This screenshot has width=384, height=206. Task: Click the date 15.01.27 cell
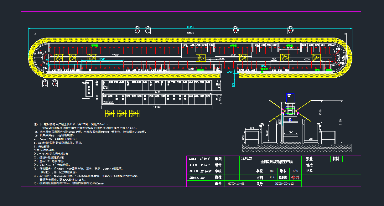click(x=247, y=158)
